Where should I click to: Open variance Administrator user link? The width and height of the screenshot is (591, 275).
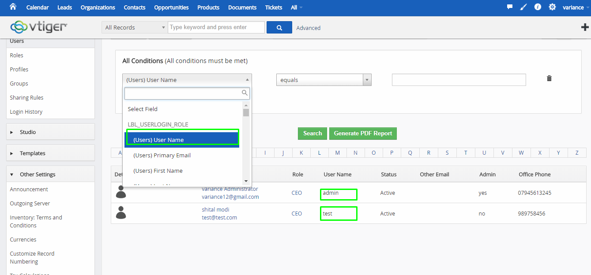click(230, 189)
